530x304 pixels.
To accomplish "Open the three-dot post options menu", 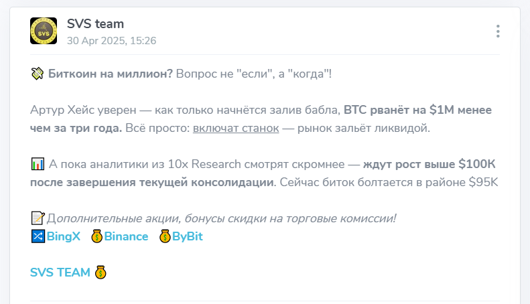I will (498, 31).
